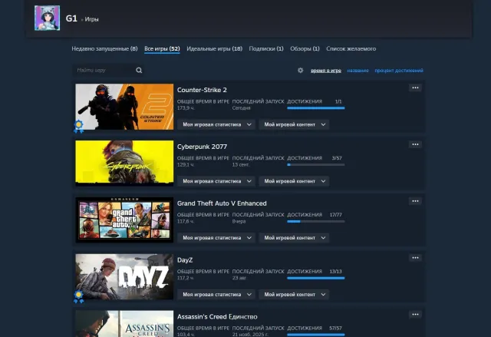
Task: Sort games by процент достижений
Action: pos(399,71)
